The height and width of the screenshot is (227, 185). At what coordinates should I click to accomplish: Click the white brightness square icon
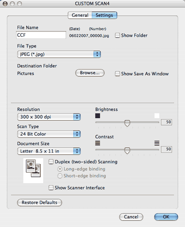click(x=157, y=116)
